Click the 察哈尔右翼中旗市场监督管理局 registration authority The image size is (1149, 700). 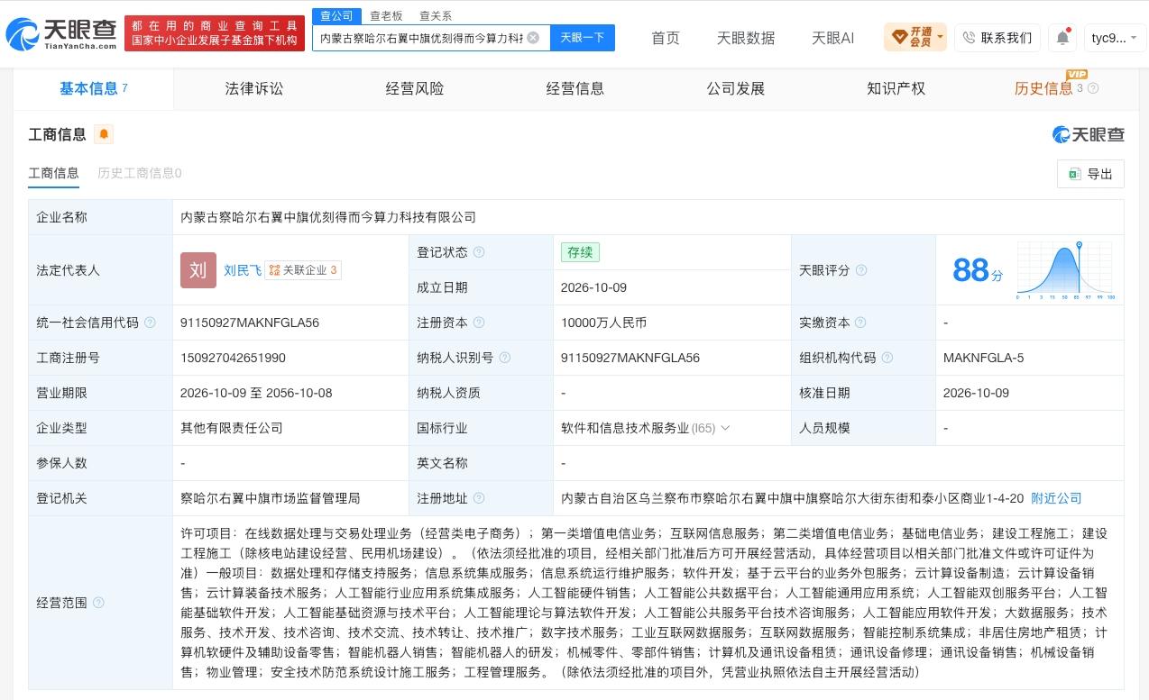coord(271,498)
